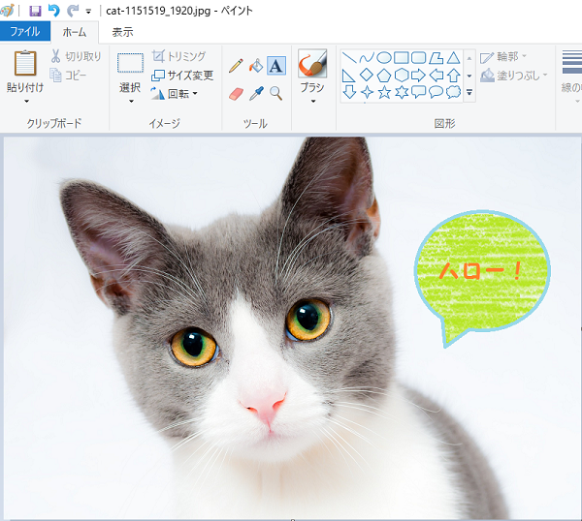
Task: Open the line Size (線の幅) control
Action: [x=571, y=77]
